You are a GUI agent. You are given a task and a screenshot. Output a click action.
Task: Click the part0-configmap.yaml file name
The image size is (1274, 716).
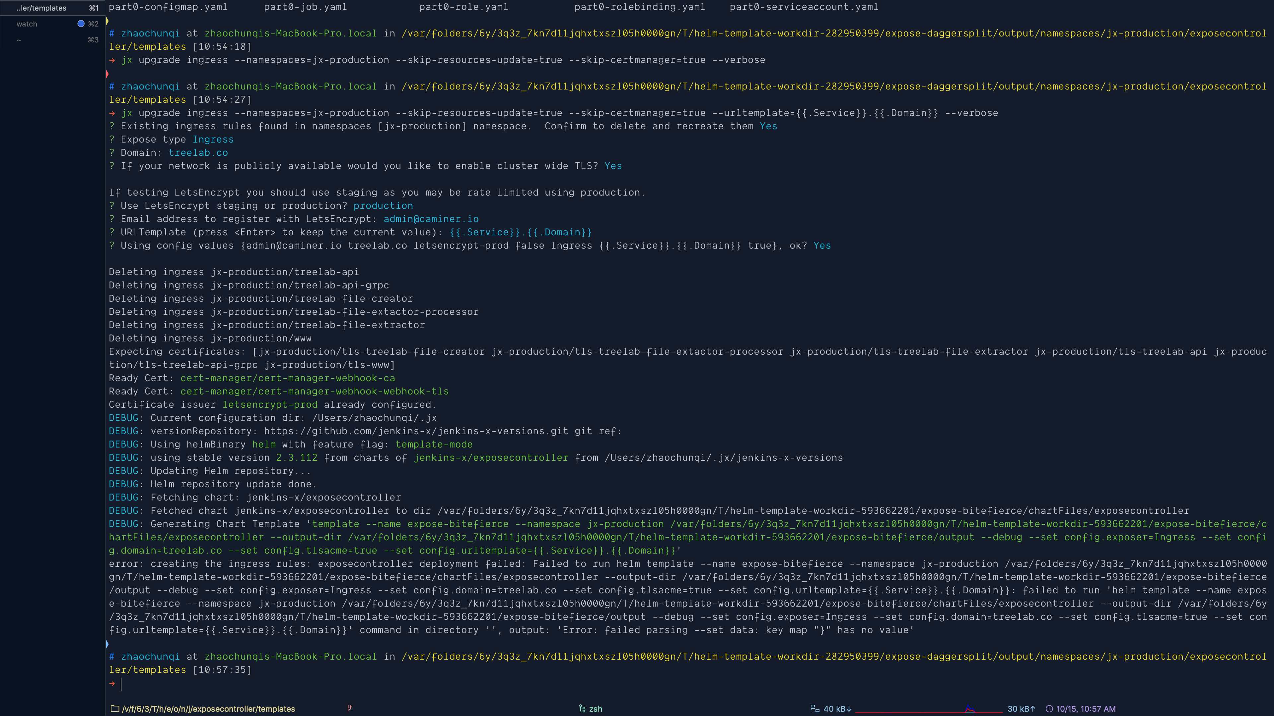click(168, 7)
